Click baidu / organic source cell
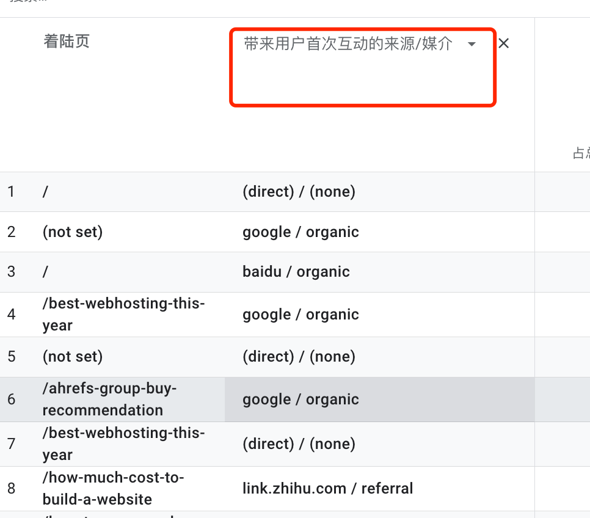The width and height of the screenshot is (590, 518). [x=296, y=272]
